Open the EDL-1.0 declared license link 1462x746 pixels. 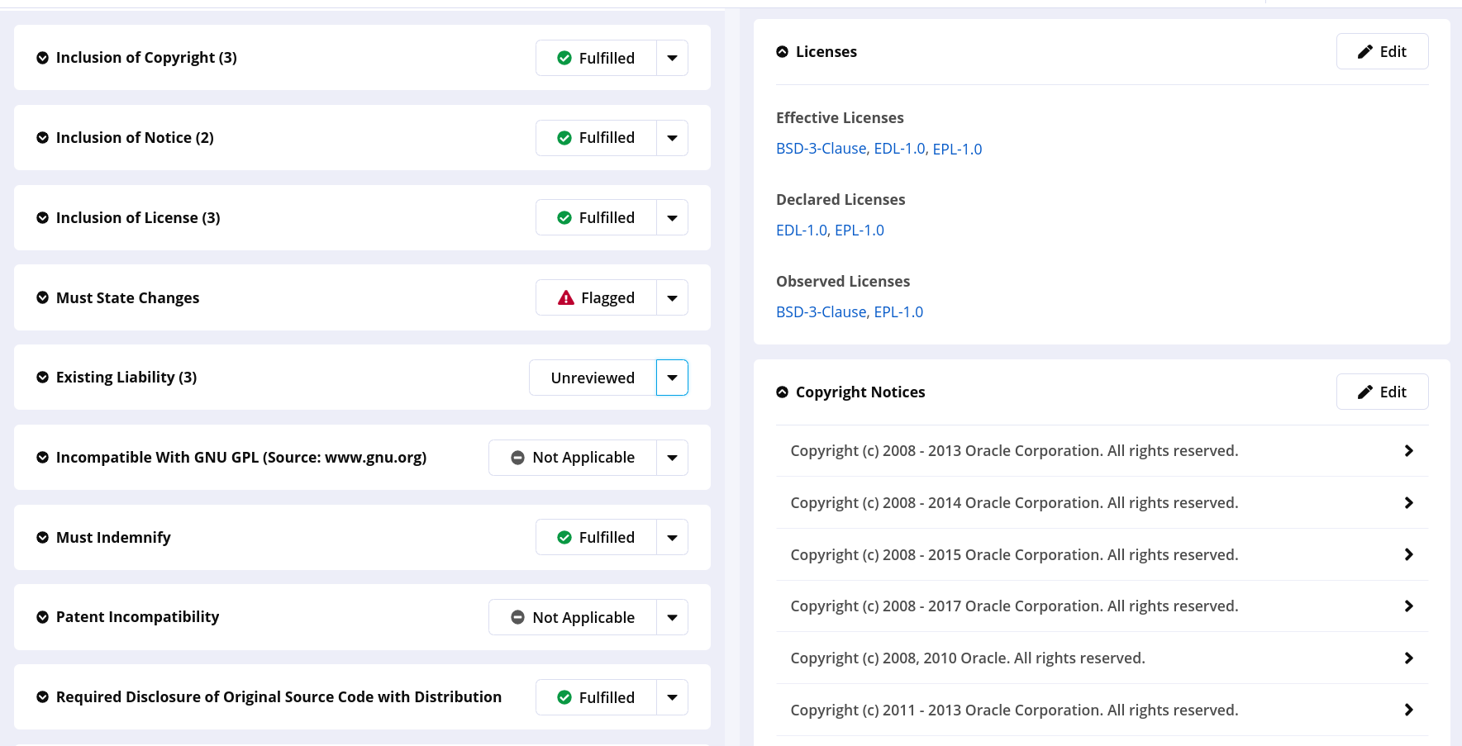click(798, 230)
